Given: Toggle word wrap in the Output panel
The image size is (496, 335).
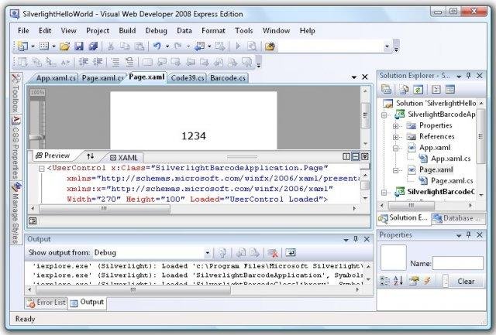Looking at the screenshot, I should (291, 252).
